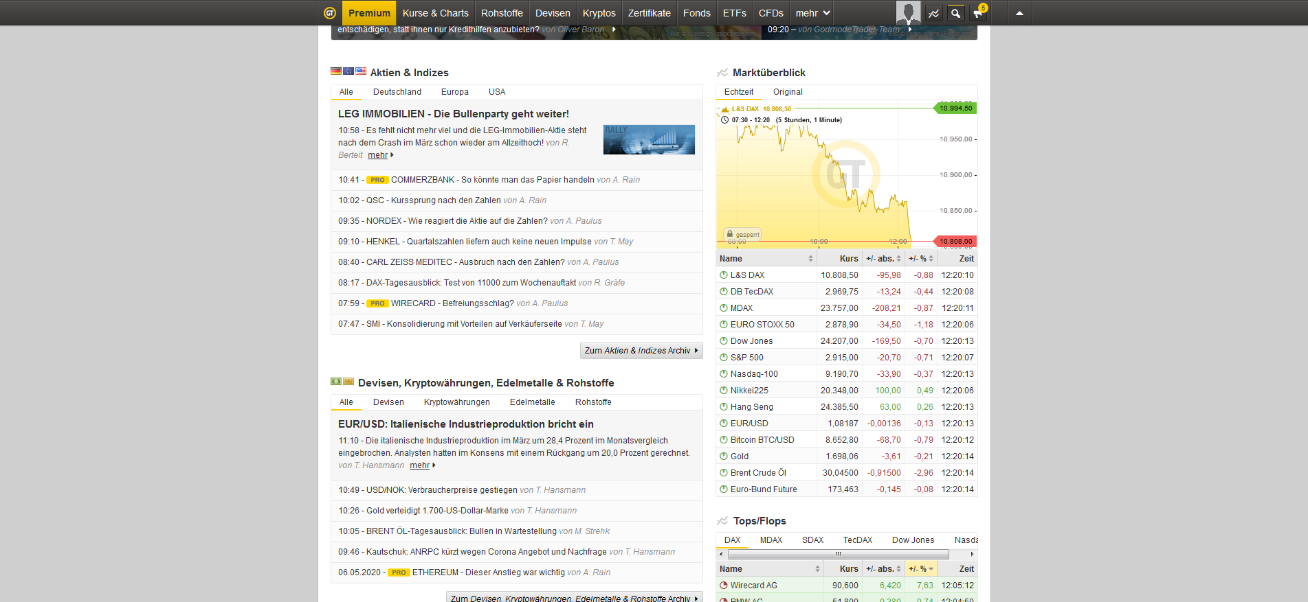The width and height of the screenshot is (1308, 602).
Task: Open the ETHEREUM article link
Action: pos(488,572)
